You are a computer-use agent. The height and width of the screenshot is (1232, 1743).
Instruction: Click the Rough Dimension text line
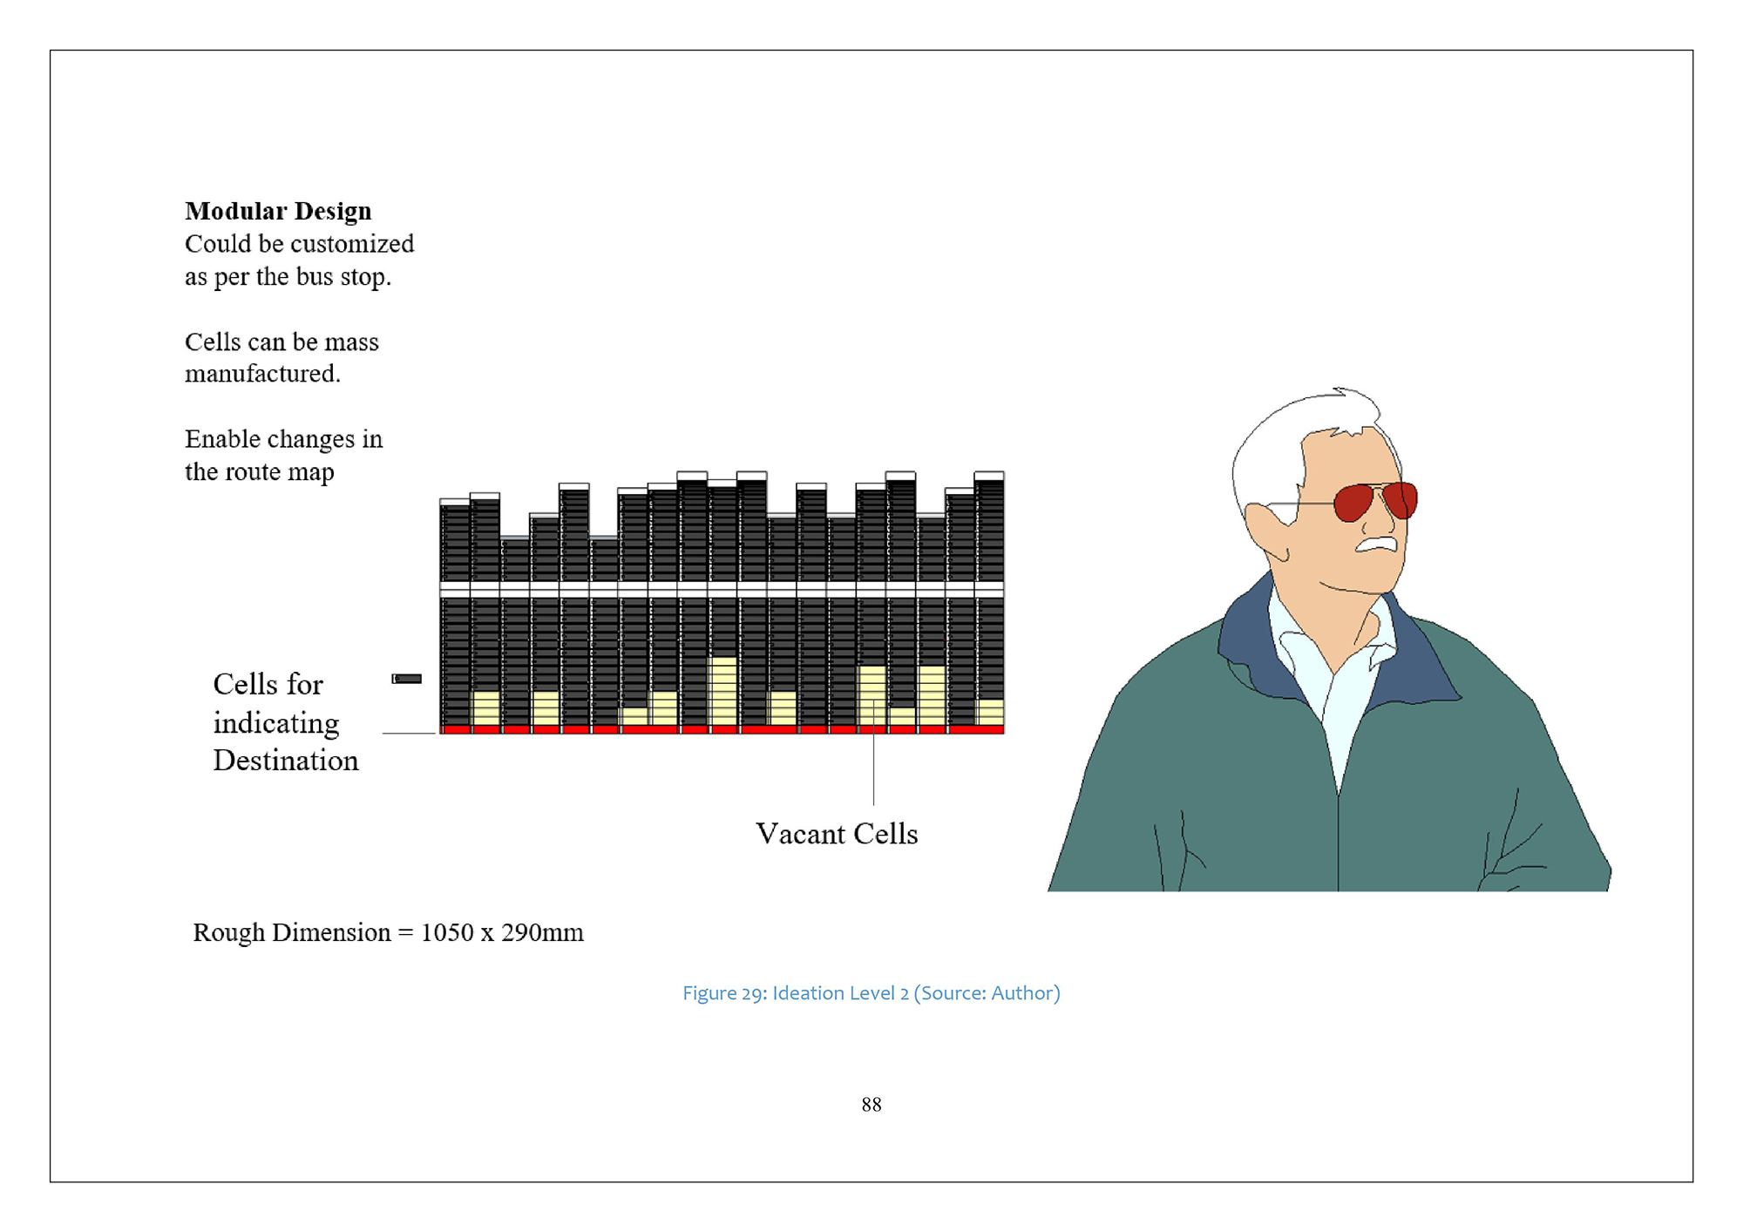(388, 932)
